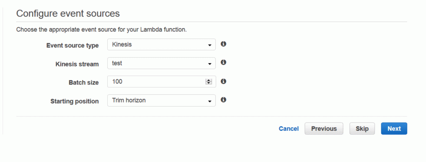The height and width of the screenshot is (162, 426).
Task: Click info icon beside Batch size
Action: point(223,81)
